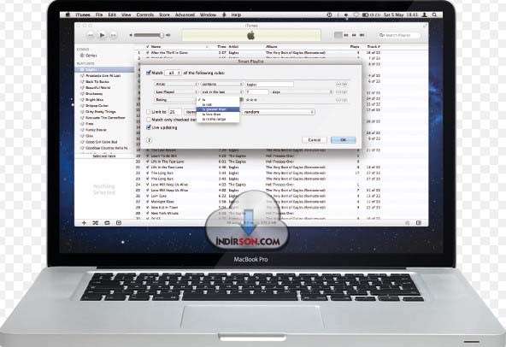Open Spotlight magnifying glass in menu bar

[x=435, y=15]
